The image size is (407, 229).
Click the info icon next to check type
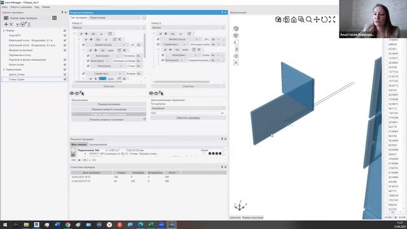point(144,17)
